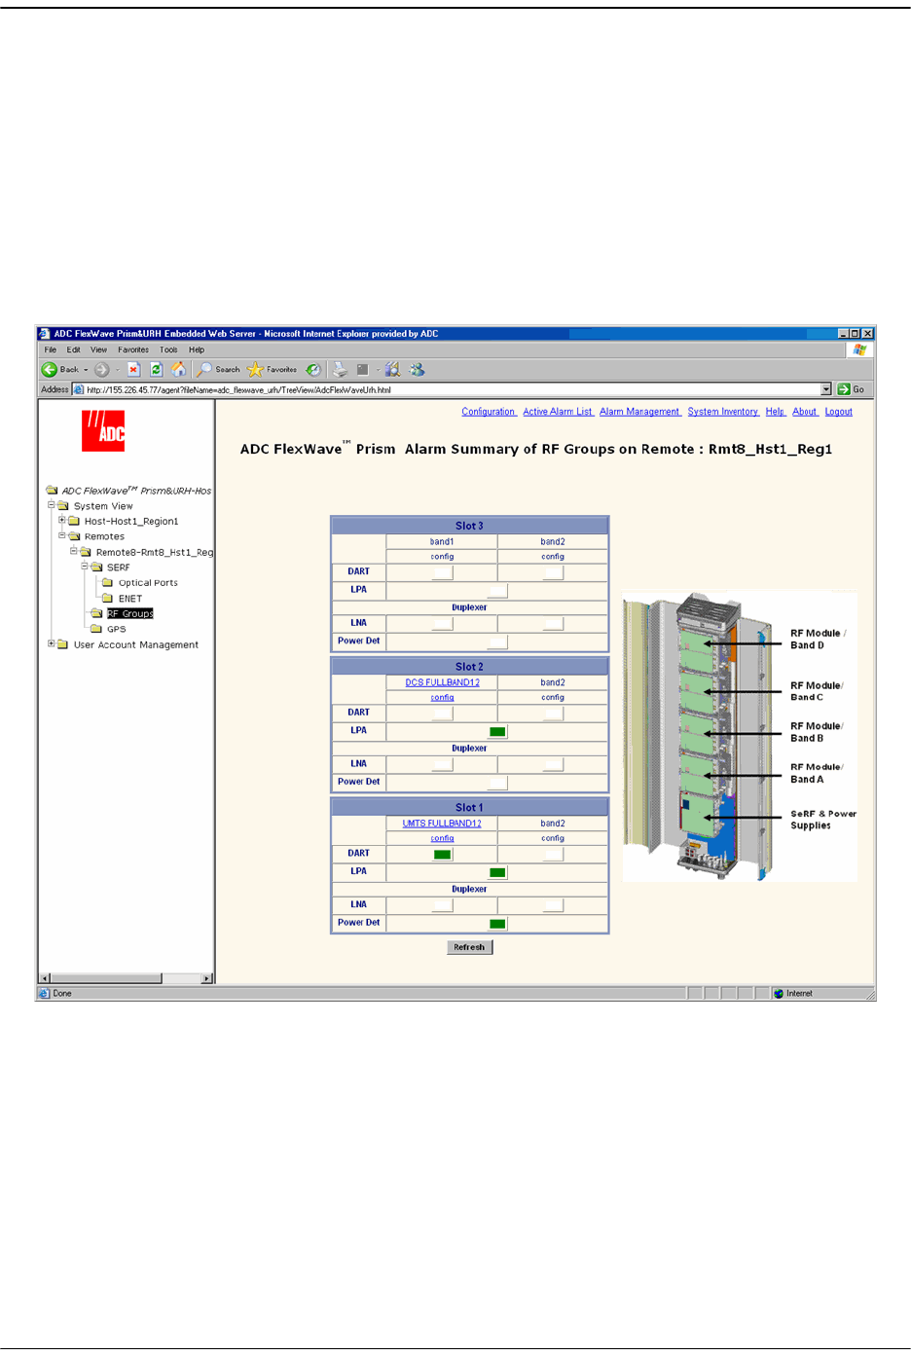Click the Internet zone globe in status bar

[779, 994]
